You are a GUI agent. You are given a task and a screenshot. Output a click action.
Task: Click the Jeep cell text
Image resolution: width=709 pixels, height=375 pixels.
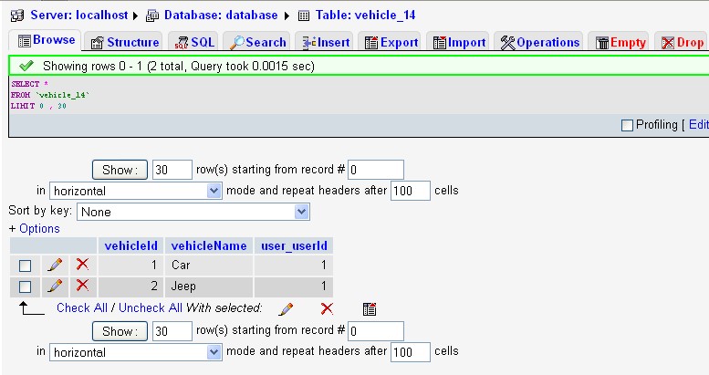[x=183, y=286]
